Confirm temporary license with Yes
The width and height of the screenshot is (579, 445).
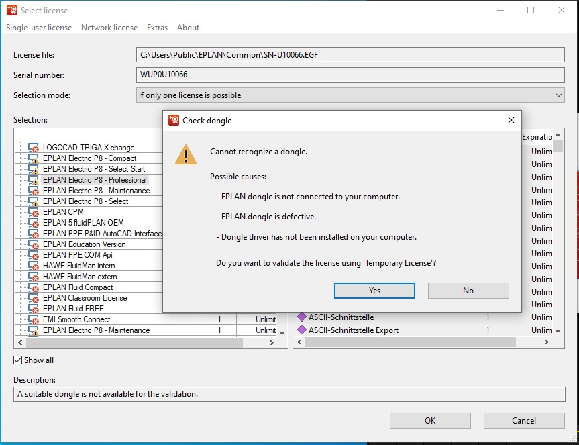click(374, 290)
